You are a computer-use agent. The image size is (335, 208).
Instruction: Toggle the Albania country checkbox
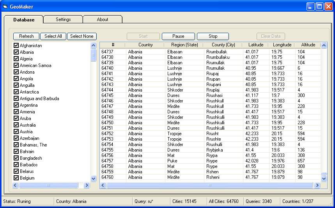point(16,52)
